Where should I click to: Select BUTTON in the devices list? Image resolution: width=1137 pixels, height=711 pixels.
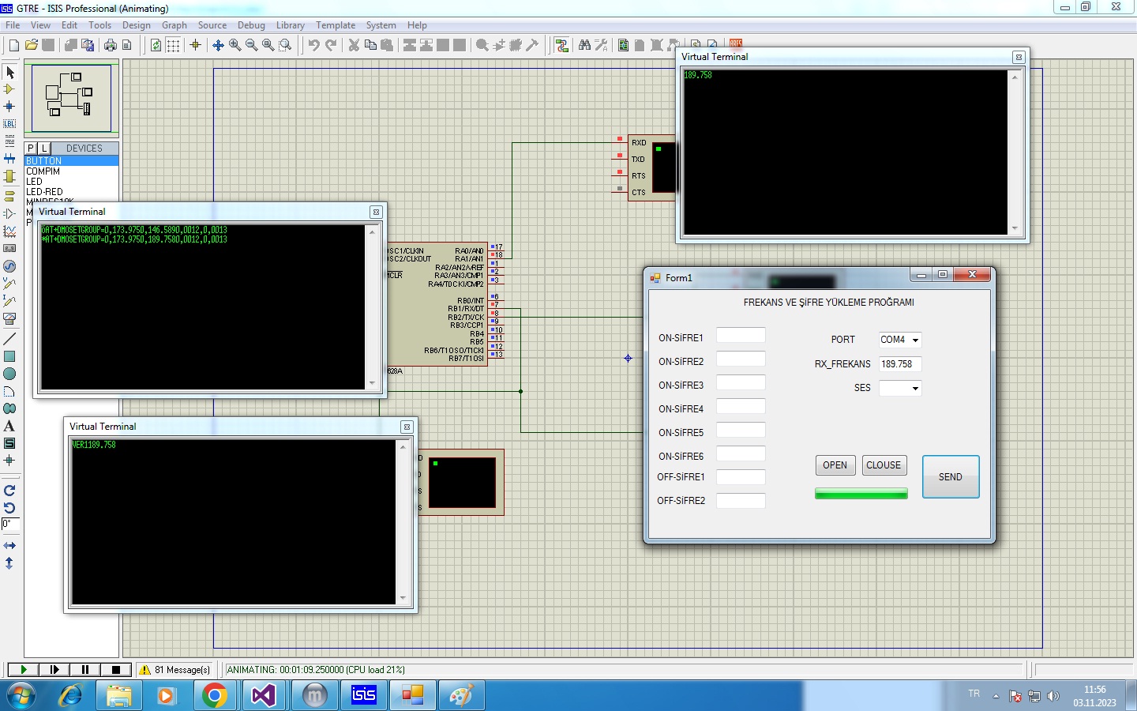[72, 160]
